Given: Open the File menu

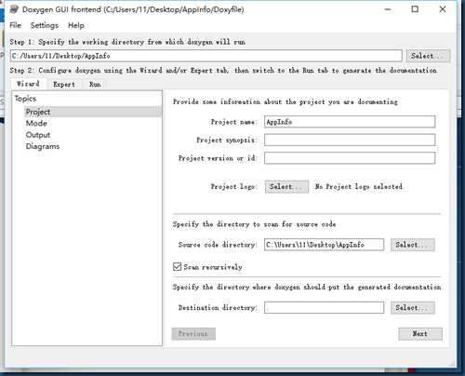Looking at the screenshot, I should [15, 25].
